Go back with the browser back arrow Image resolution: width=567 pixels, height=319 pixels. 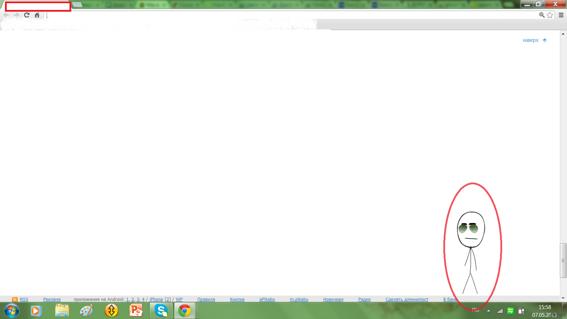click(6, 15)
